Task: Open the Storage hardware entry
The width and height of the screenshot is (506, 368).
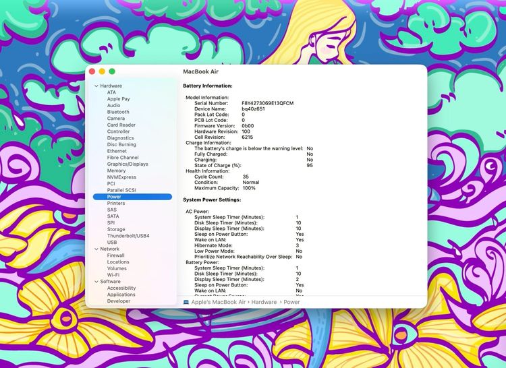Action: [116, 229]
